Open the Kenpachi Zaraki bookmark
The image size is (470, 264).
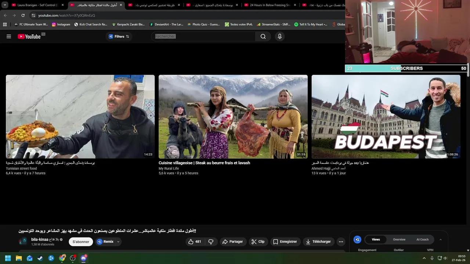[128, 25]
